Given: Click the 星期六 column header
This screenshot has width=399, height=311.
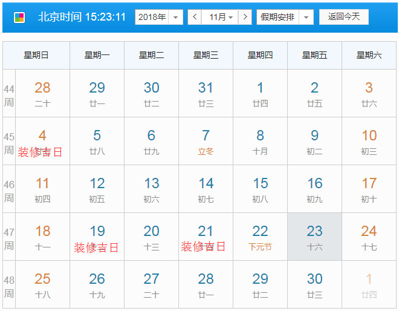Looking at the screenshot, I should click(369, 56).
